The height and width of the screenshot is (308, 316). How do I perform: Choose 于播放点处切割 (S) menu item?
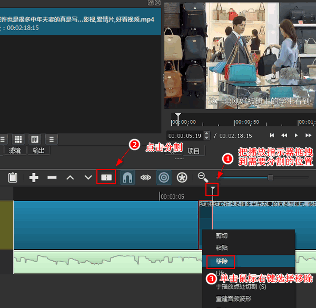249,286
